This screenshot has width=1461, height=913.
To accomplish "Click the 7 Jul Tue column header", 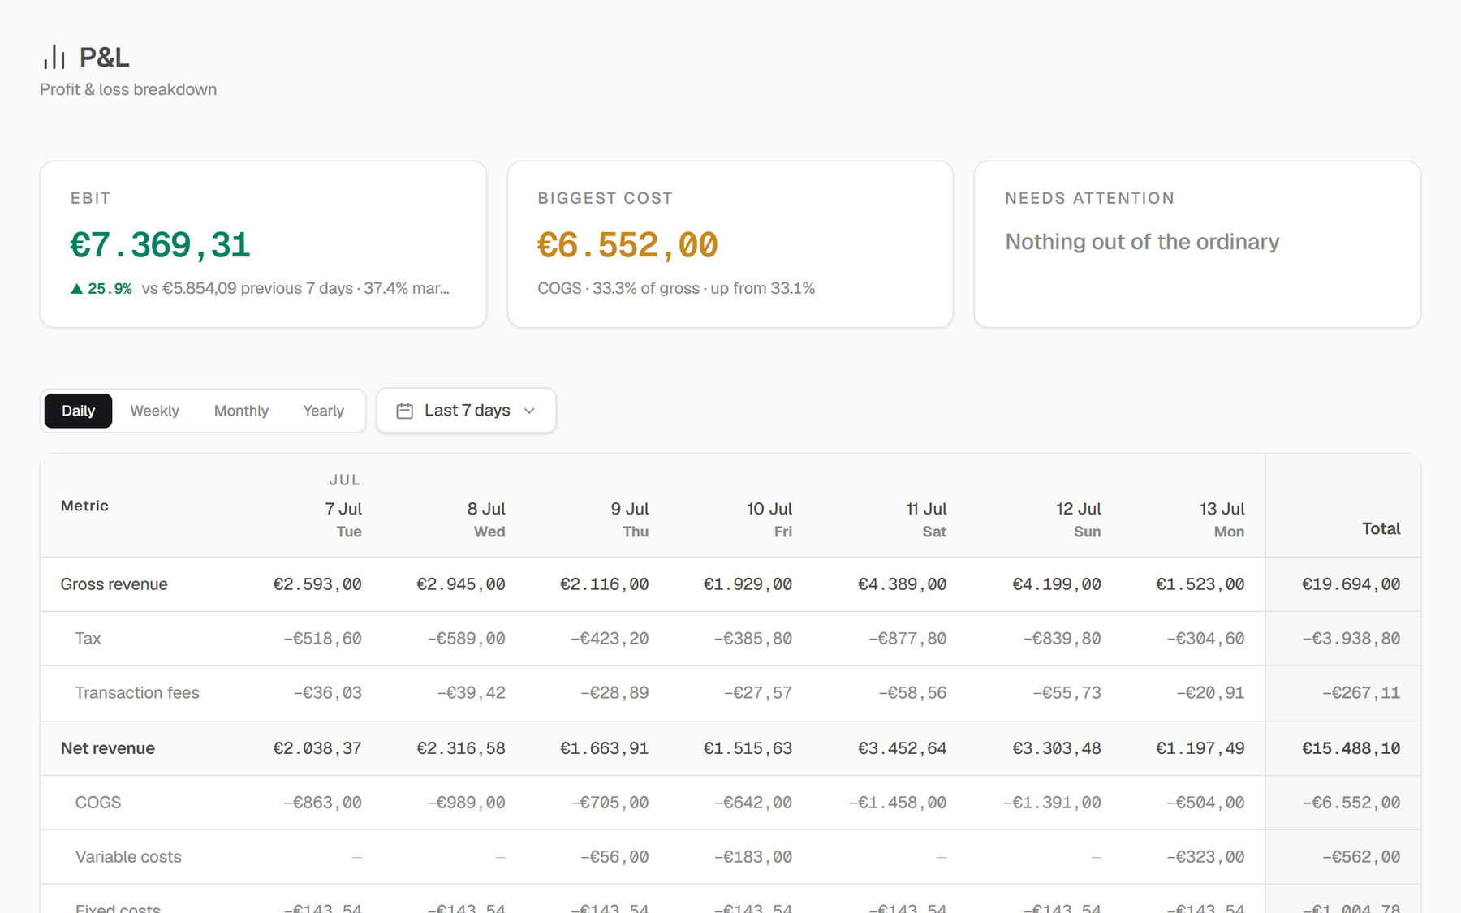I will [x=343, y=519].
